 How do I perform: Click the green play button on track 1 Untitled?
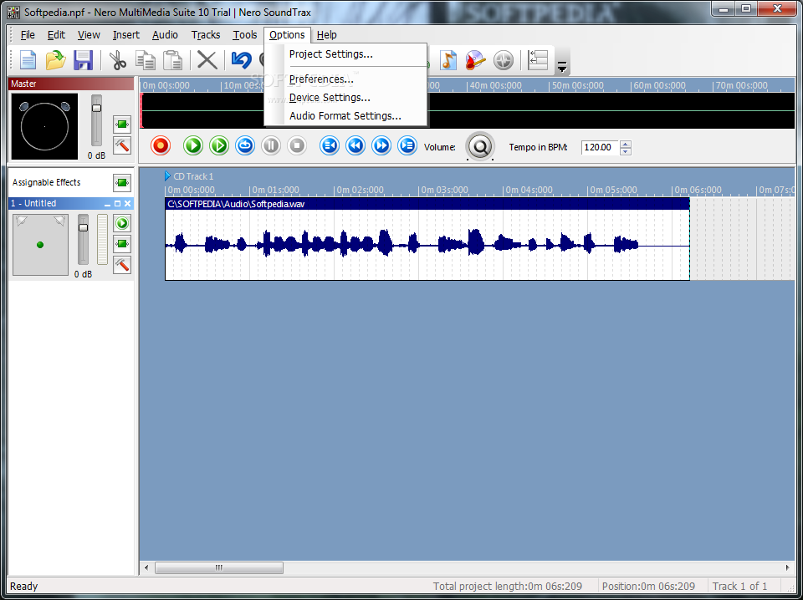[122, 223]
